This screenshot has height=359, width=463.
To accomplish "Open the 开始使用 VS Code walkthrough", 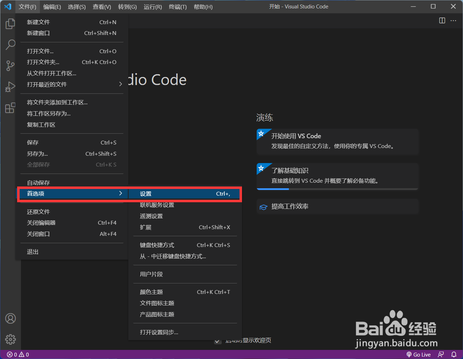I will pos(337,142).
